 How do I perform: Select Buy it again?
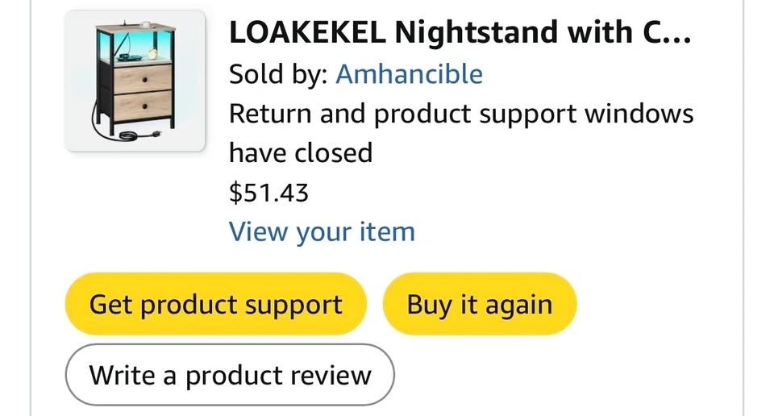479,304
